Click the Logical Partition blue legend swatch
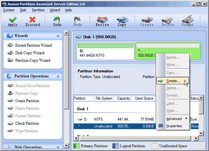209x151 pixels. (115, 146)
